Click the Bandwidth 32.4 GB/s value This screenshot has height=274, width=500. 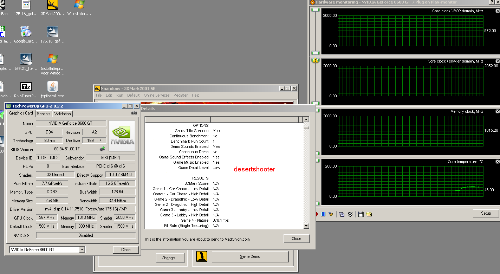(x=117, y=201)
